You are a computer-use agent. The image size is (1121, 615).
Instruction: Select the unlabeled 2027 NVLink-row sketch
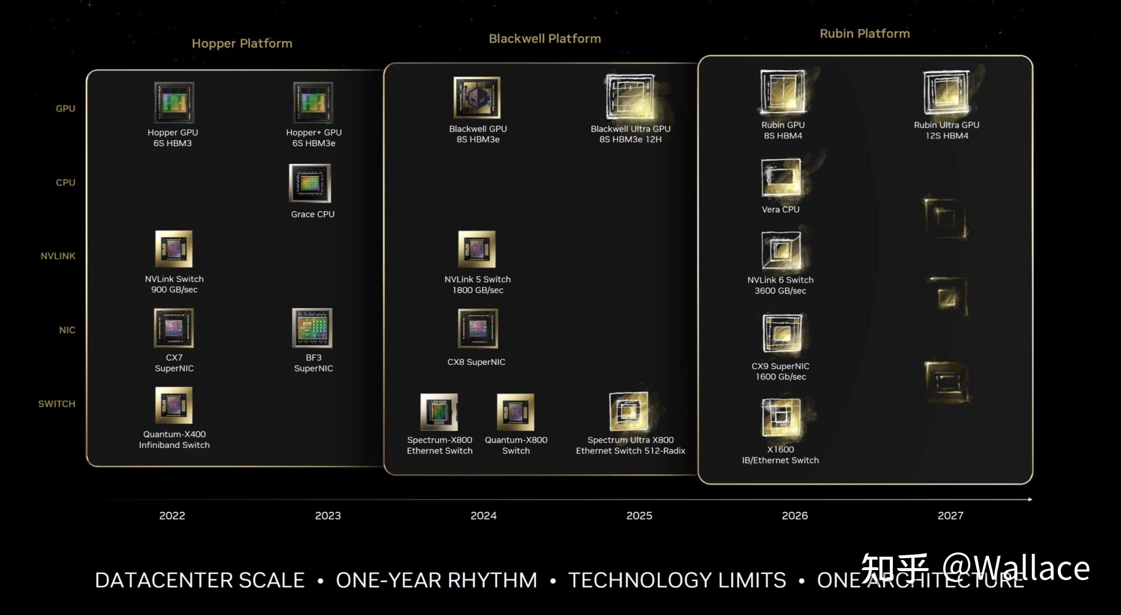pos(948,297)
